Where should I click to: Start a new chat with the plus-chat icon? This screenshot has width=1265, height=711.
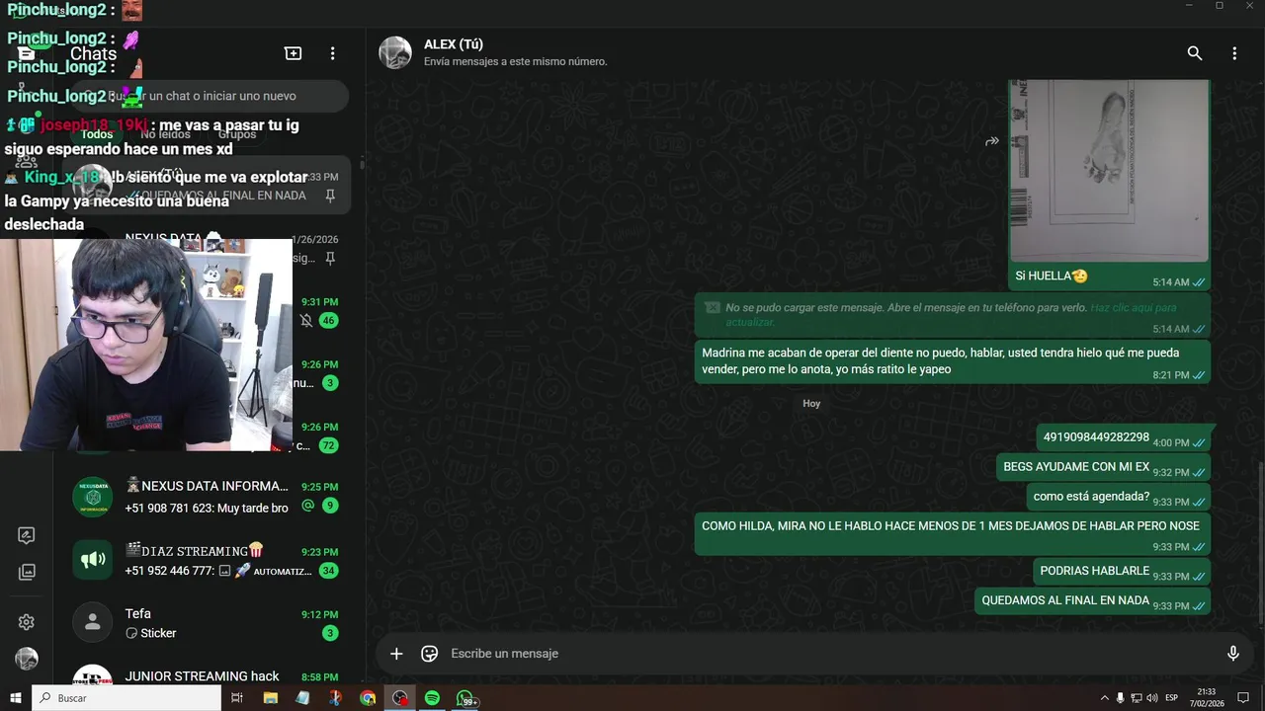pos(293,53)
